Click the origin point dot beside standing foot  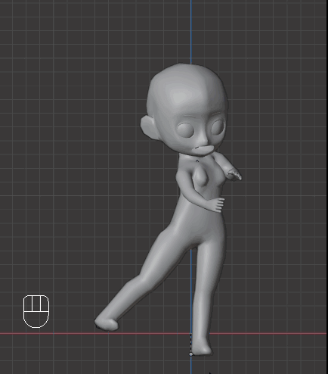tap(190, 354)
